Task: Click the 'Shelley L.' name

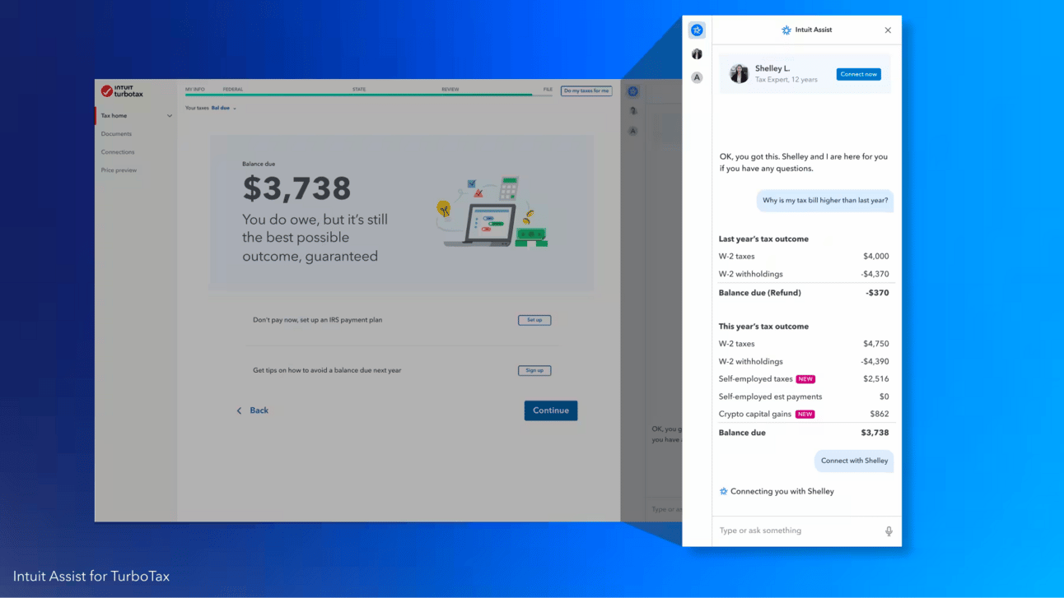Action: tap(772, 68)
